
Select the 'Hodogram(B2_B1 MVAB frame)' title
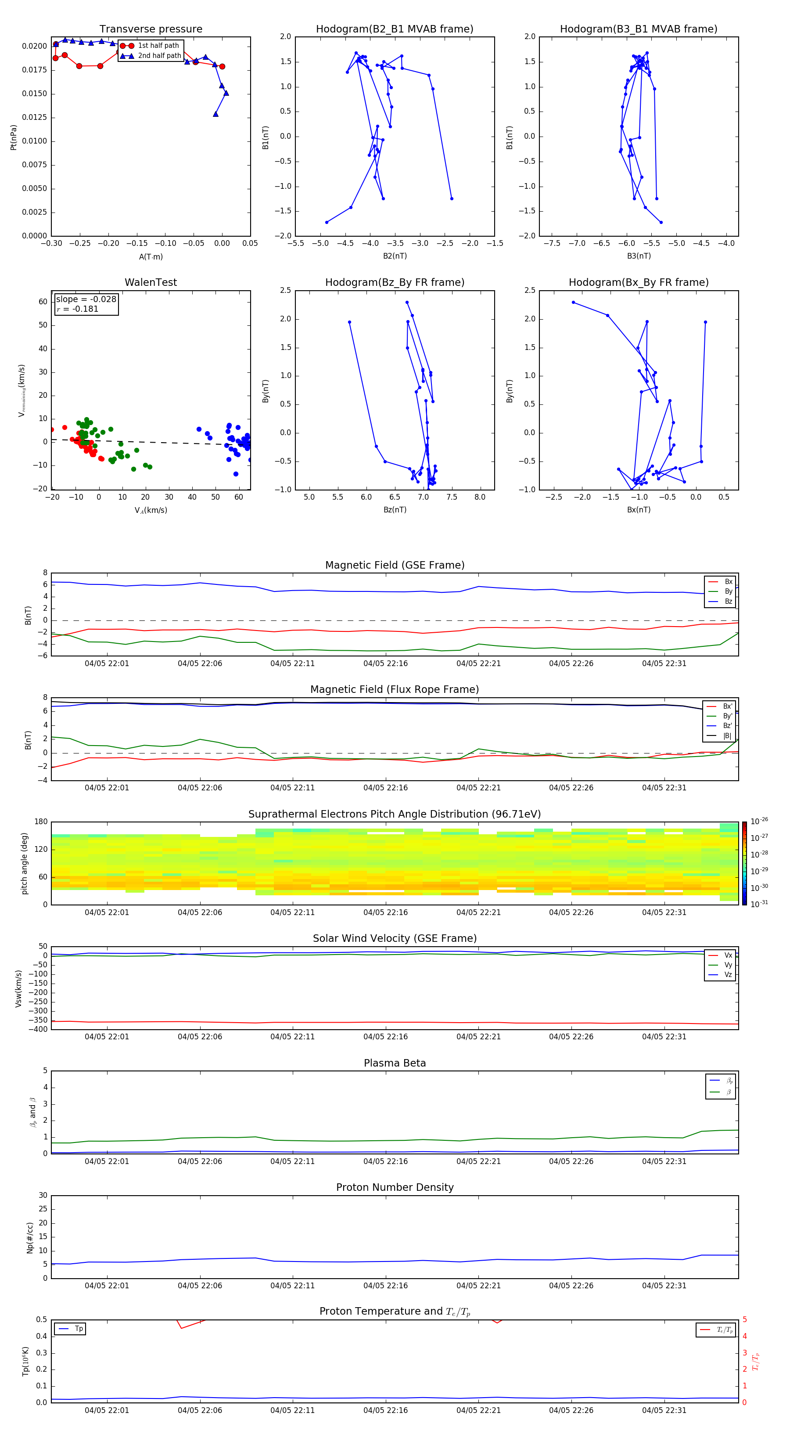[x=395, y=29]
